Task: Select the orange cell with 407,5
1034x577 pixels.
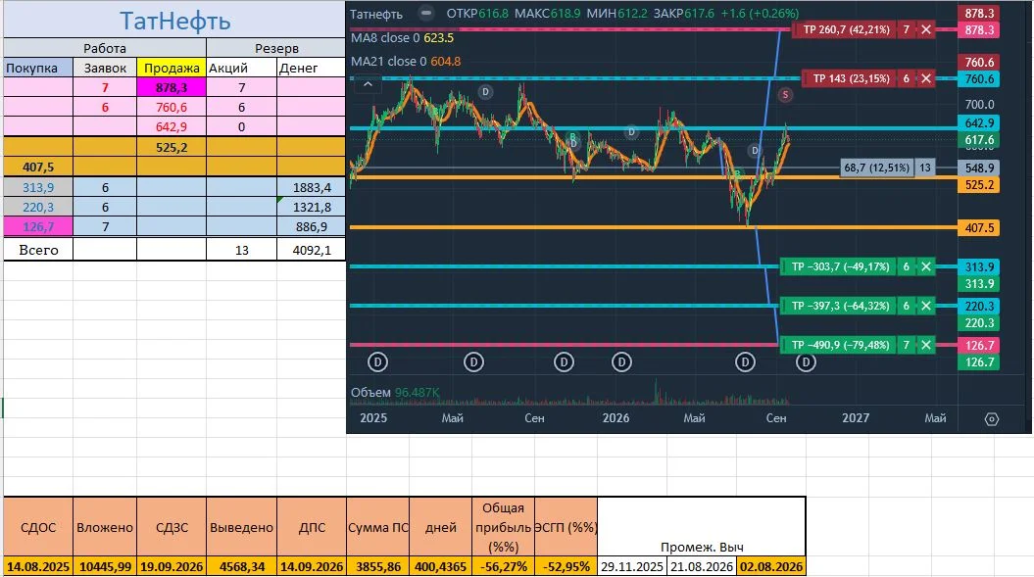Action: click(38, 167)
